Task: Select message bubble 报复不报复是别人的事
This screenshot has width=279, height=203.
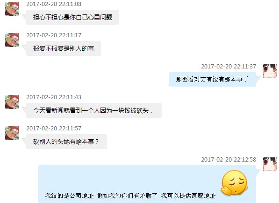Action: 64,48
